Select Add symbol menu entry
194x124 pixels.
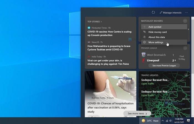[x=164, y=27]
